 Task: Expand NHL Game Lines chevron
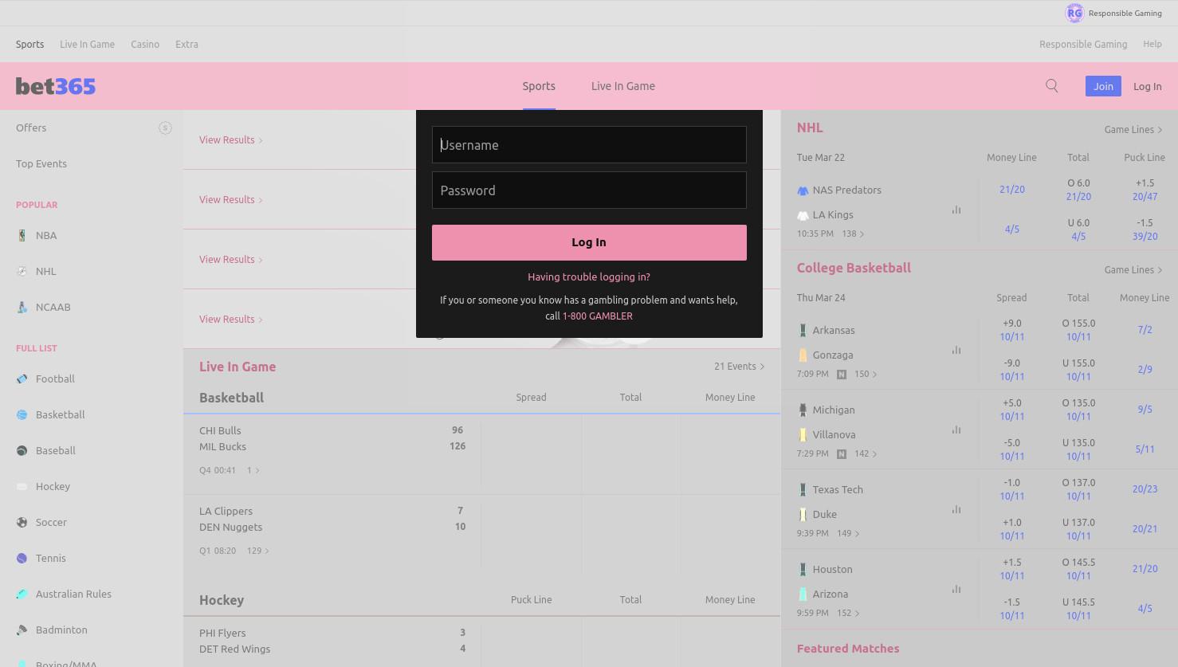pos(1160,130)
